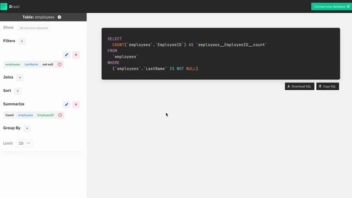This screenshot has width=352, height=198.
Task: Delete all filters with the red X icon
Action: (x=76, y=55)
